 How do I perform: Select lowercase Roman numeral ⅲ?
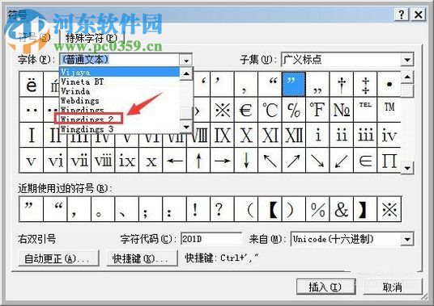click(365, 135)
